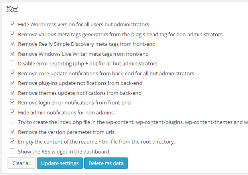Uncheck Remove core update notifications checkbox

12,73
